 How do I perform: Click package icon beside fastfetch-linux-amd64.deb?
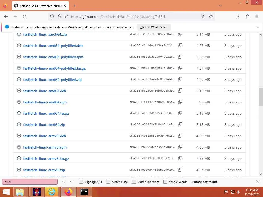(19, 91)
